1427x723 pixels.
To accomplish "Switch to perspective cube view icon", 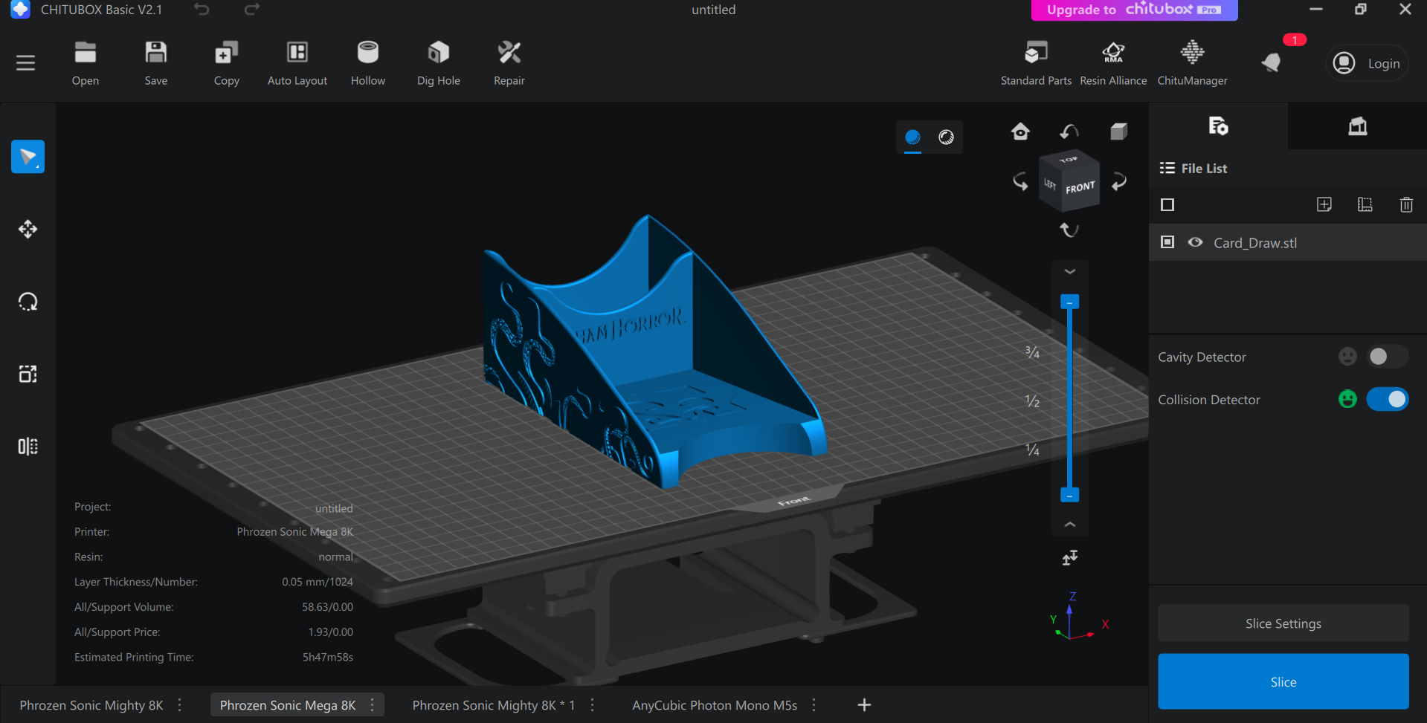I will click(1119, 132).
